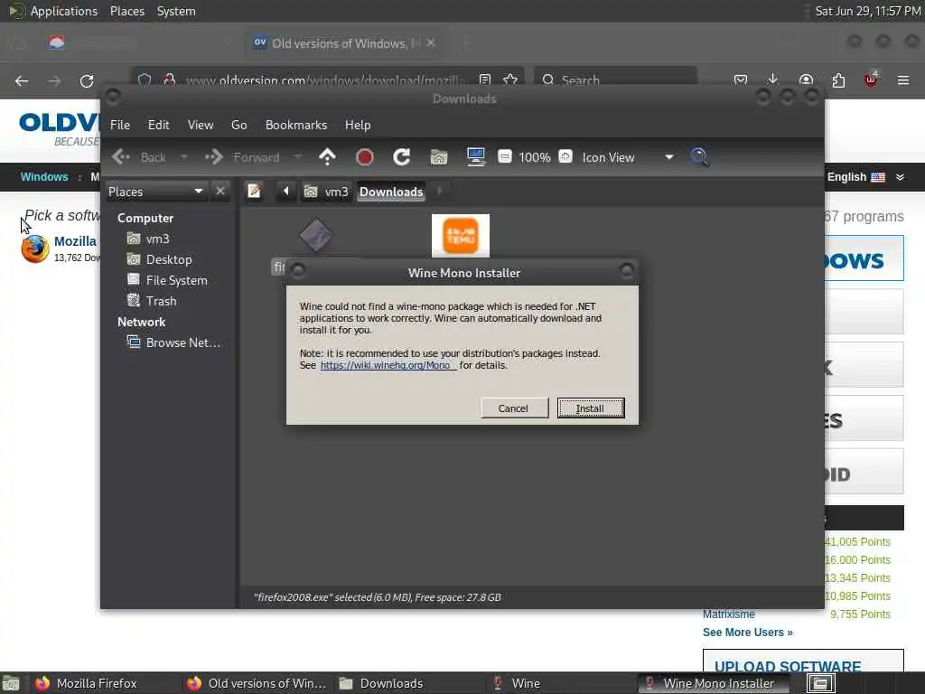This screenshot has height=694, width=925.
Task: Go up to the parent folder
Action: 327,157
